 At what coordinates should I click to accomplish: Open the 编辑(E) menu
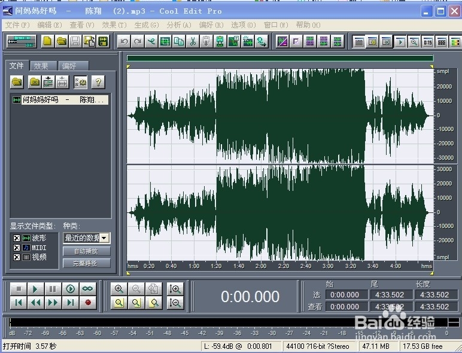50,25
